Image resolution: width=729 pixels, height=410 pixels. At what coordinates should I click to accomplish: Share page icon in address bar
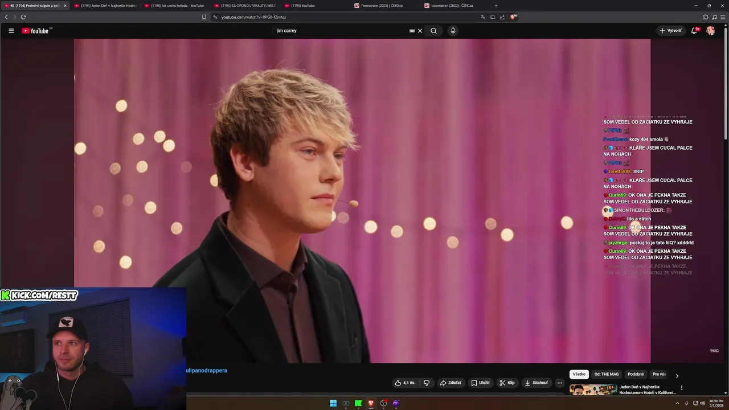coord(502,17)
